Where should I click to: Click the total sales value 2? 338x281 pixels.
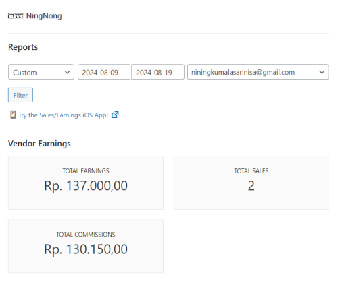[251, 186]
